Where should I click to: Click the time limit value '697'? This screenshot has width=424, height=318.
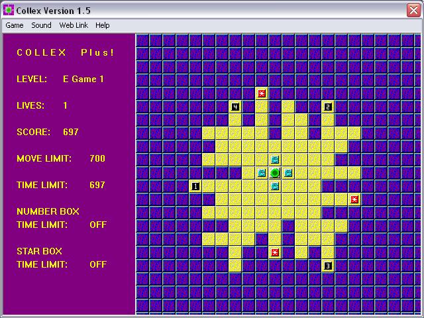pos(97,185)
